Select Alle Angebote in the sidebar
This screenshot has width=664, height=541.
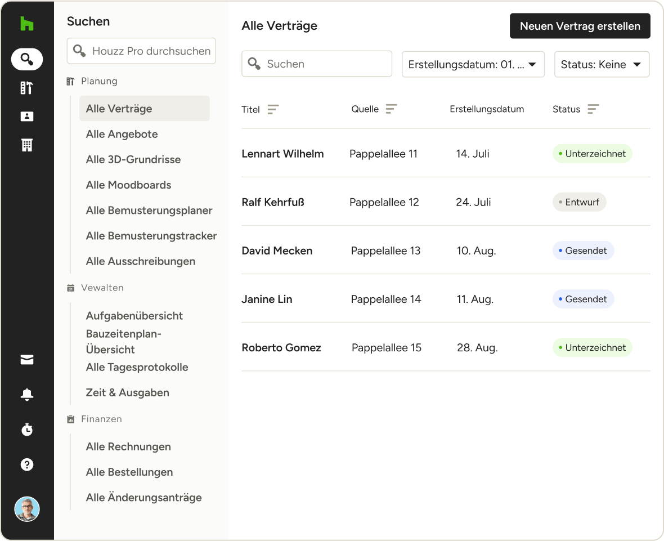(x=122, y=134)
